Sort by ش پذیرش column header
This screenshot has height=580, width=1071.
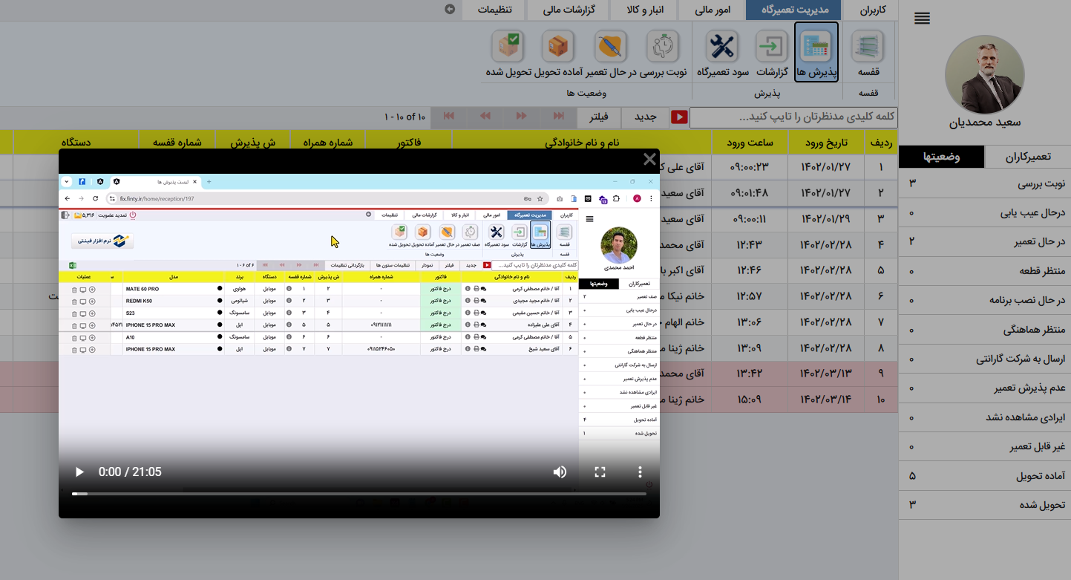[x=252, y=142]
